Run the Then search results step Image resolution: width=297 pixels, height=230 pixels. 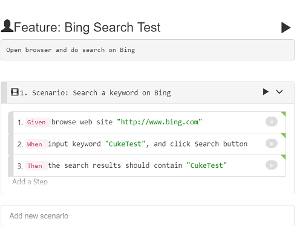(272, 165)
